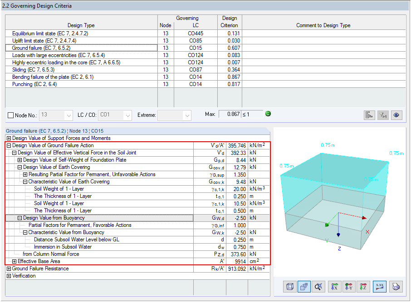Set view along the -Y axis
Image resolution: width=411 pixels, height=302 pixels.
click(349, 287)
